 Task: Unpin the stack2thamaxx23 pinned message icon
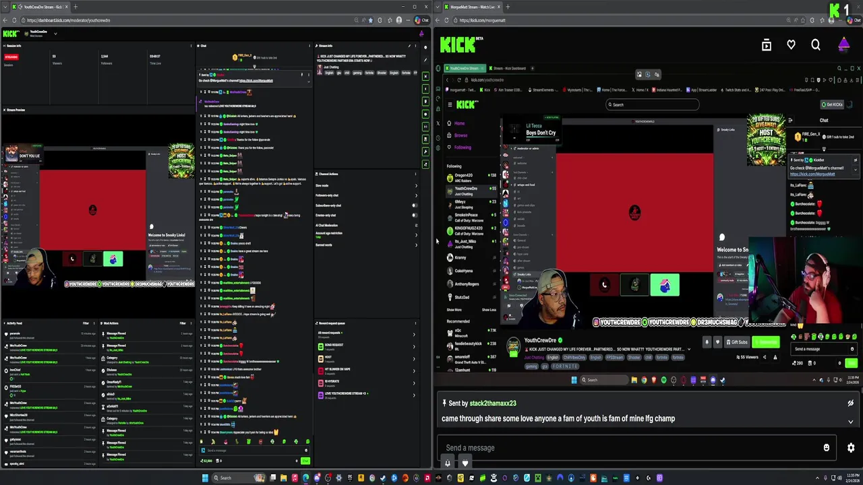(850, 403)
